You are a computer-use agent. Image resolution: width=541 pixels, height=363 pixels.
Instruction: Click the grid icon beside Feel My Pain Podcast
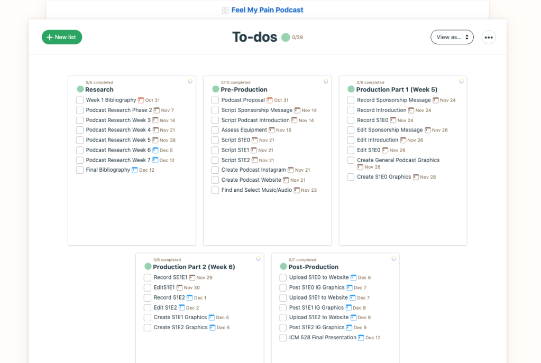click(x=225, y=10)
